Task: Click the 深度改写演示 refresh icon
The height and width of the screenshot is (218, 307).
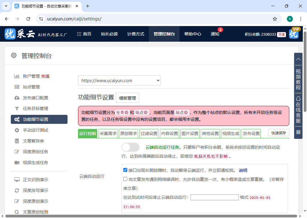Action: (x=17, y=190)
